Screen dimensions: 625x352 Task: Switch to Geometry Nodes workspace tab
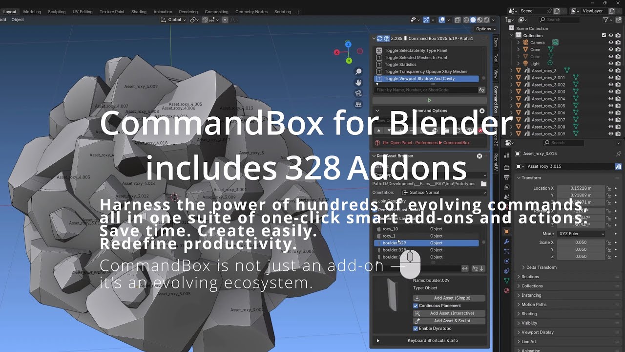click(x=251, y=12)
